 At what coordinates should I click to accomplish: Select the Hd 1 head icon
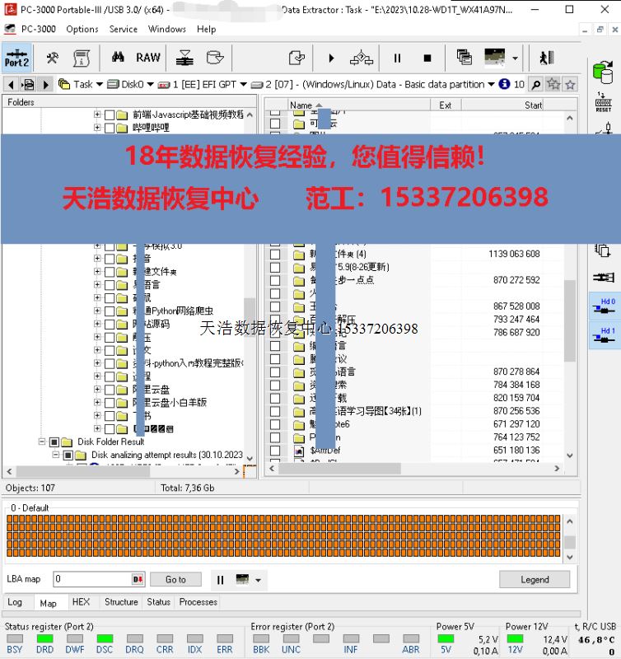604,336
